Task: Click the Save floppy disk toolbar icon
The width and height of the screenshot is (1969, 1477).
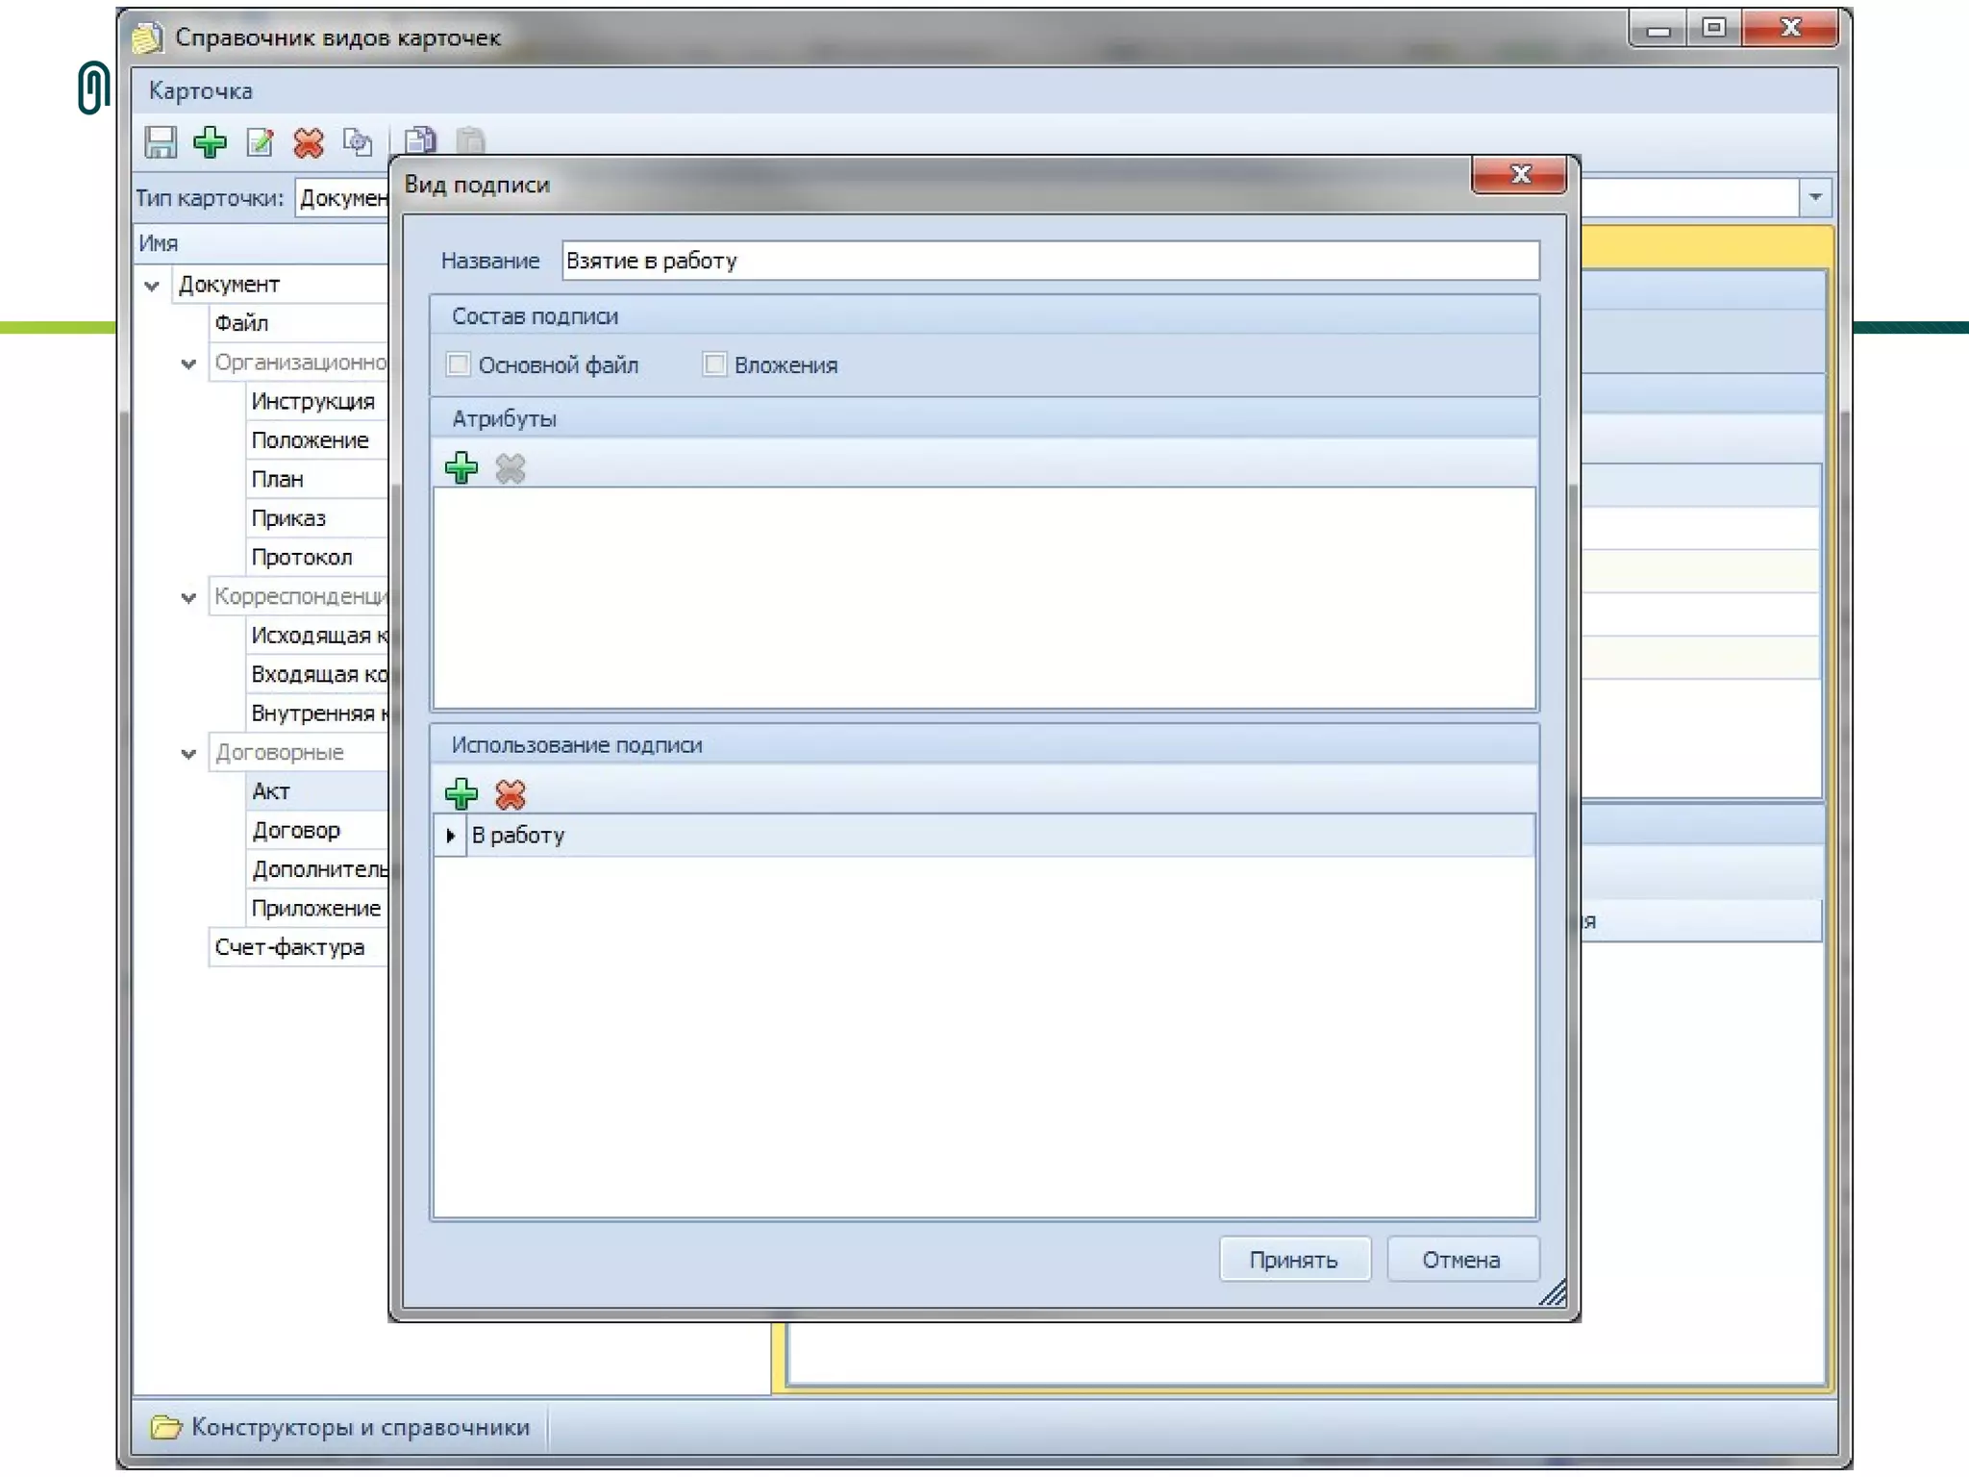Action: point(161,142)
